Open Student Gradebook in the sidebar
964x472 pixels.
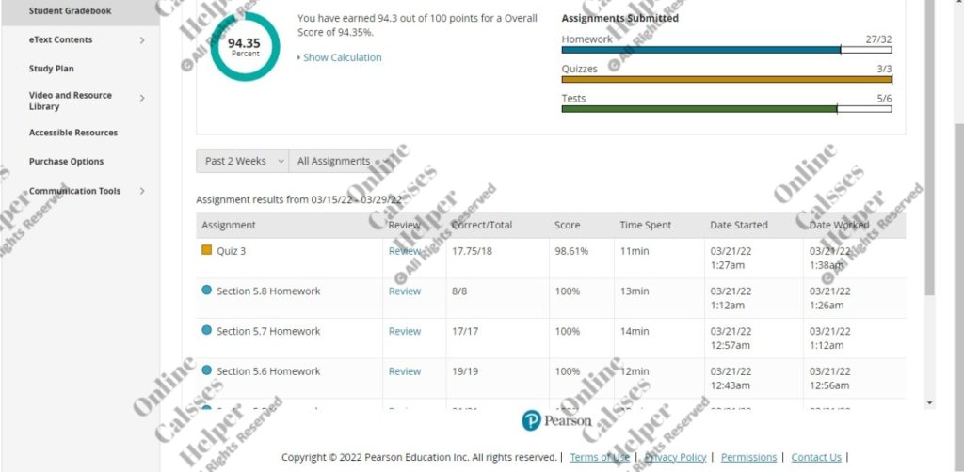70,11
